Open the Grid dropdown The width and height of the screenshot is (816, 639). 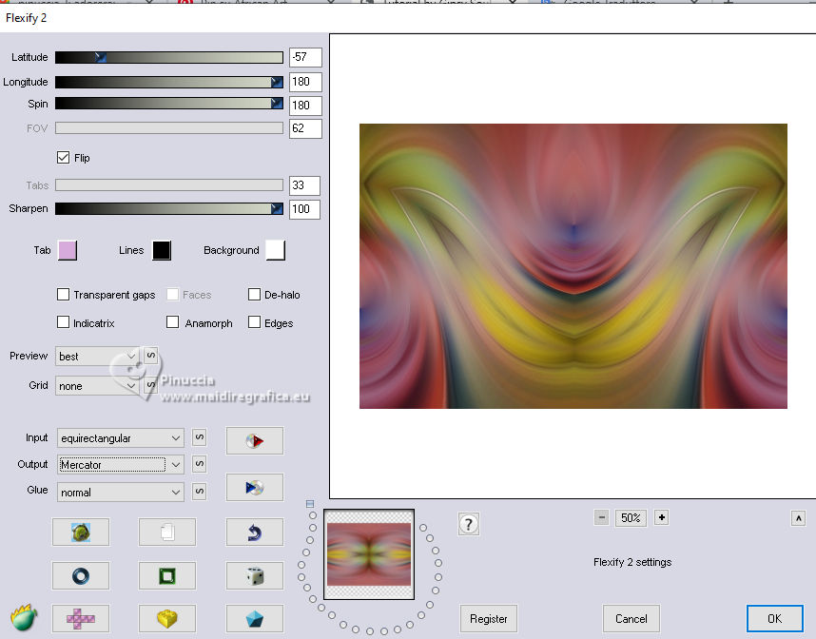click(x=97, y=385)
